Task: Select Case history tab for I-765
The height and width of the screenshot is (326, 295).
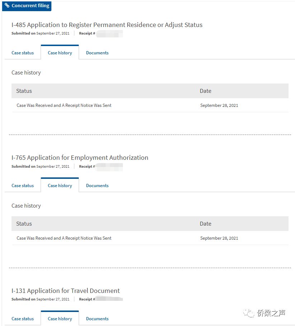Action: [x=60, y=185]
